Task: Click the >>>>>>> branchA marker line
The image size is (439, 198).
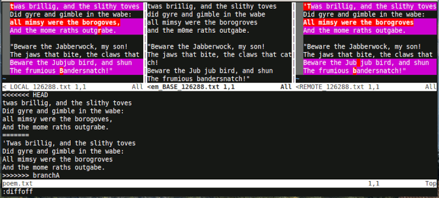Action: click(x=31, y=176)
